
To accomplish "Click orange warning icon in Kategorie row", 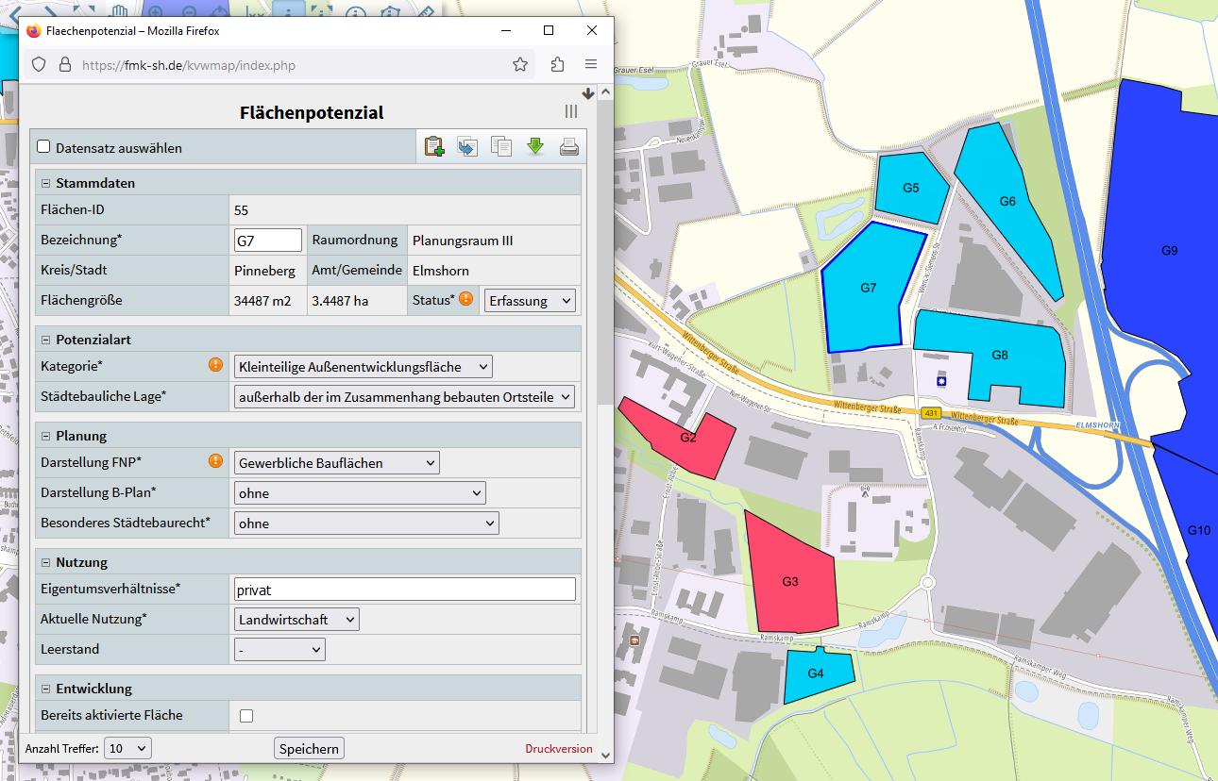I will coord(216,365).
